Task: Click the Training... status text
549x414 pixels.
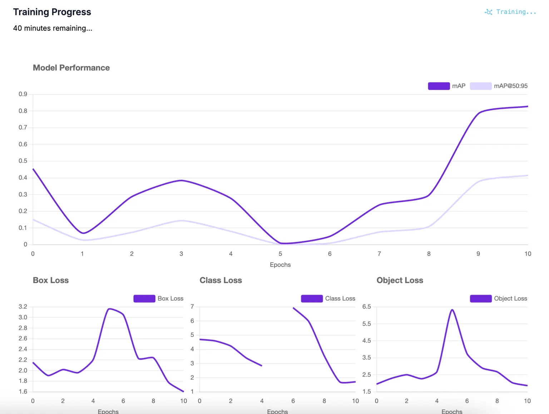Action: (x=516, y=12)
